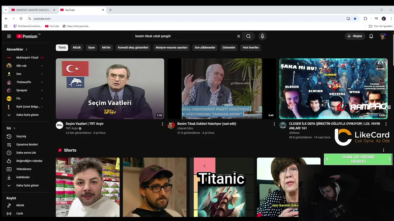Open options for Seçim Vaatleri video
The width and height of the screenshot is (394, 221).
[163, 124]
